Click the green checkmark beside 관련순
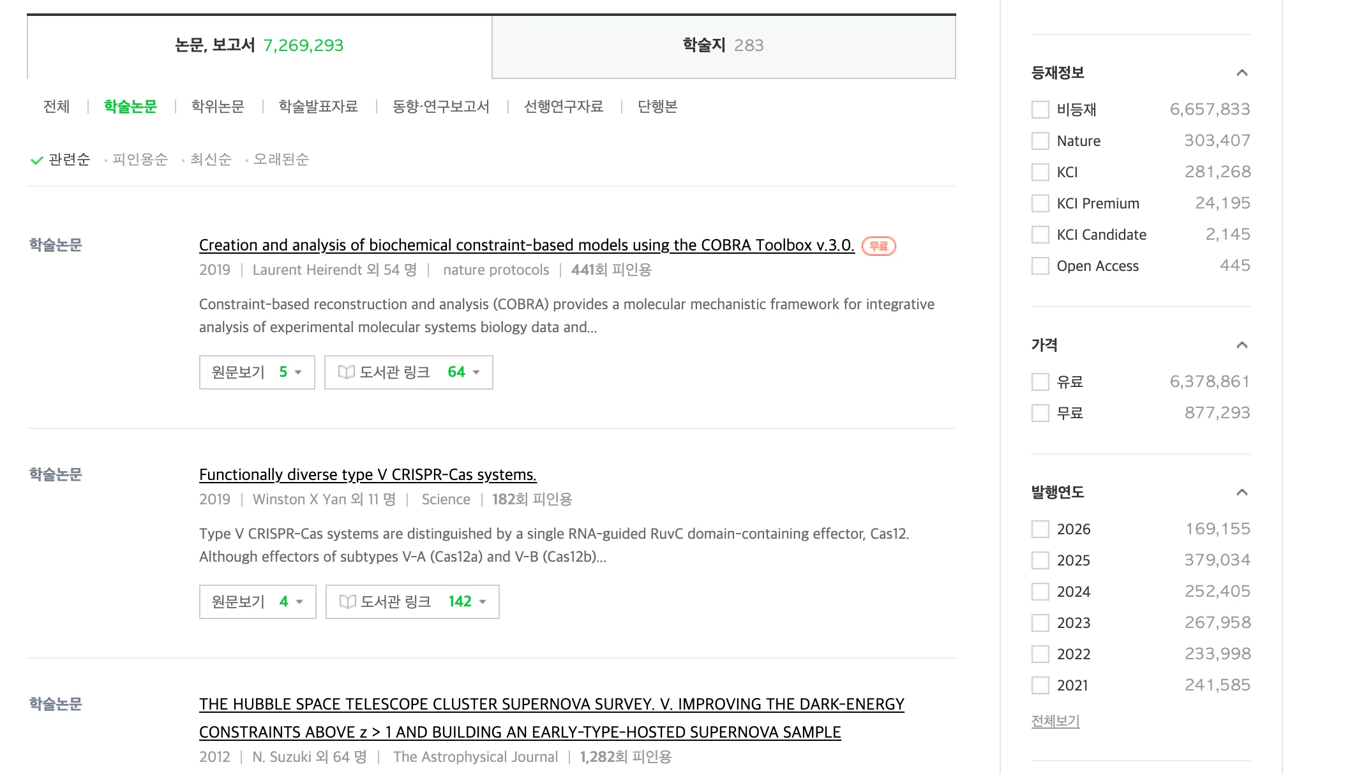Viewport: 1366px width, 774px height. point(36,160)
